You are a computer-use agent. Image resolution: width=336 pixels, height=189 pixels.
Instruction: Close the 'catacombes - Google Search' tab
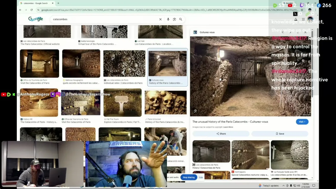coord(52,3)
